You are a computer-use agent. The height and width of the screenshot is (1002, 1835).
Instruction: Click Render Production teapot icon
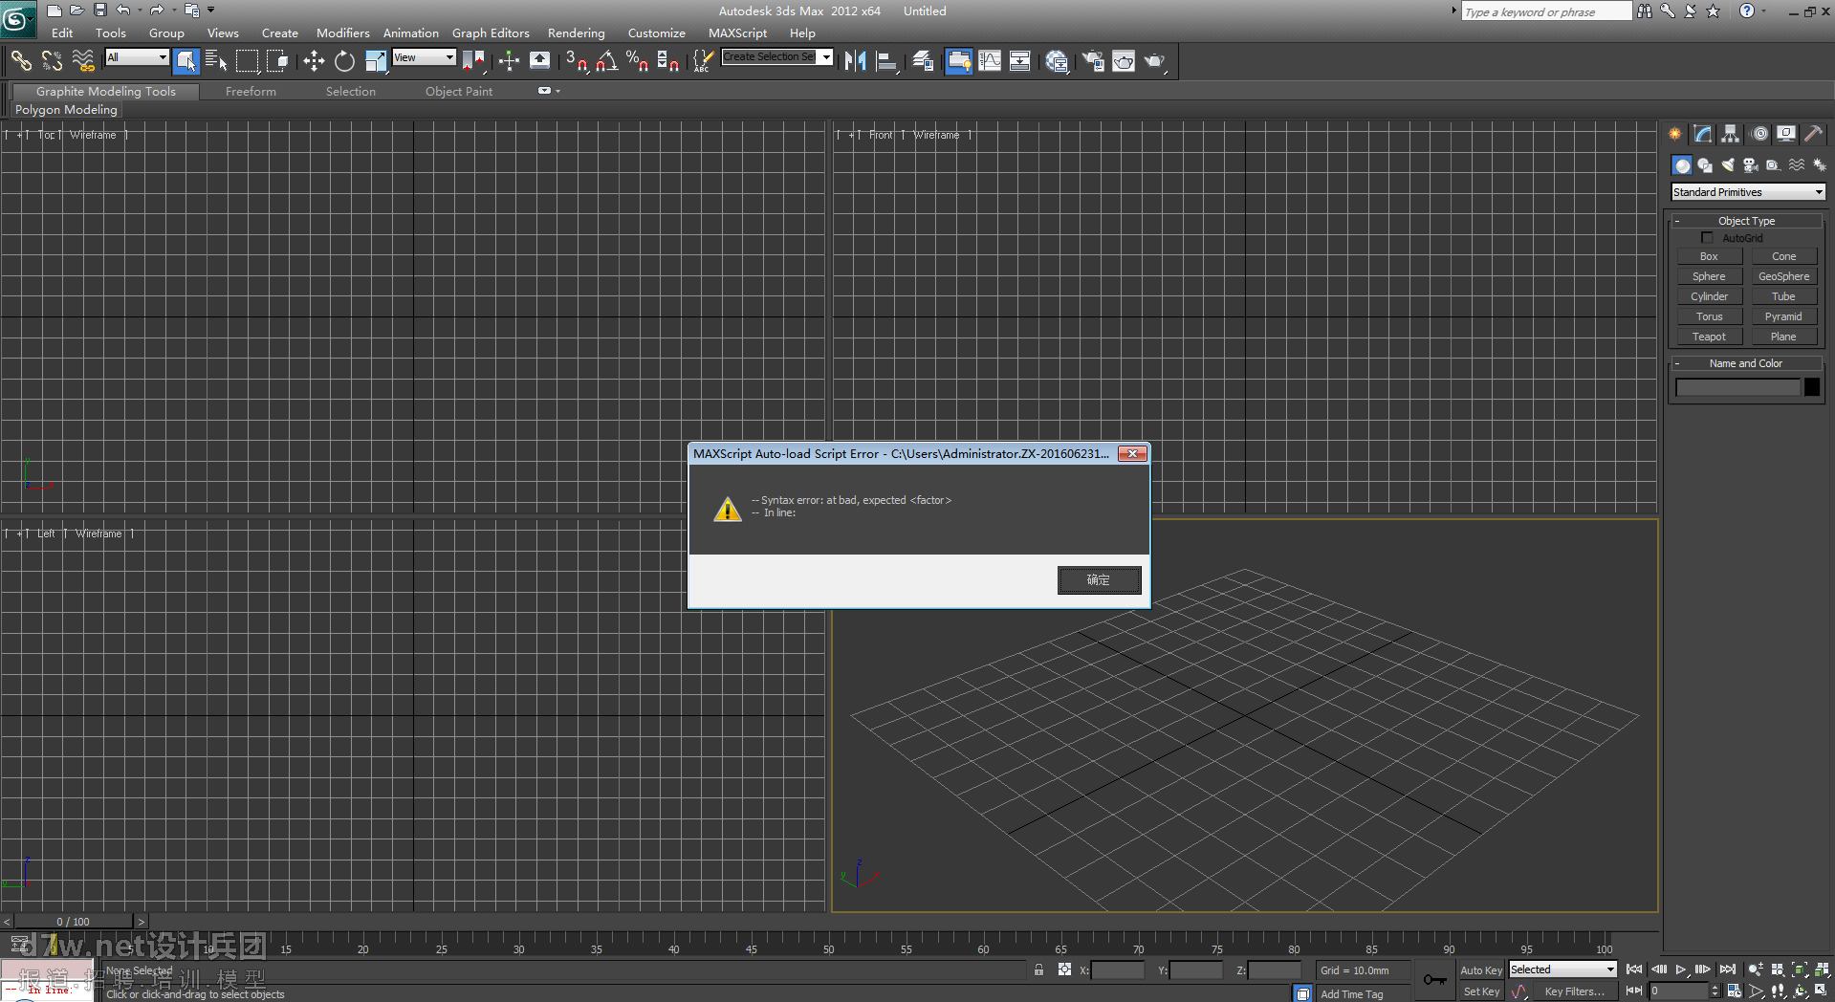(1154, 61)
